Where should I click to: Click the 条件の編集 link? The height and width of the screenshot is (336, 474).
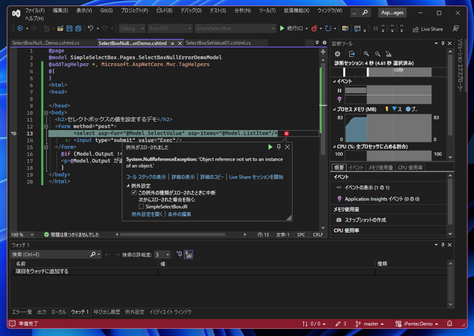pos(180,214)
